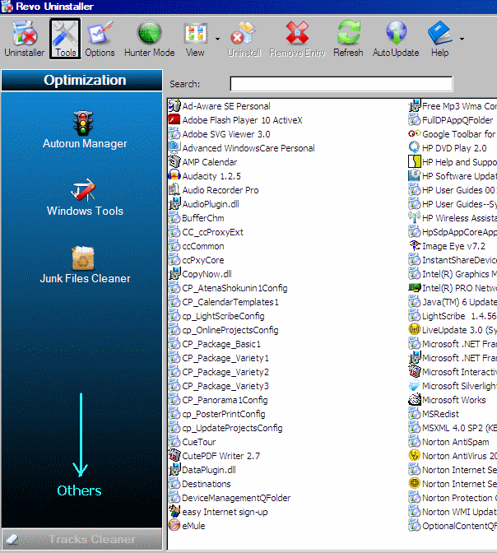
Task: Select cp_PosterPrintConfig entry
Action: coord(217,414)
